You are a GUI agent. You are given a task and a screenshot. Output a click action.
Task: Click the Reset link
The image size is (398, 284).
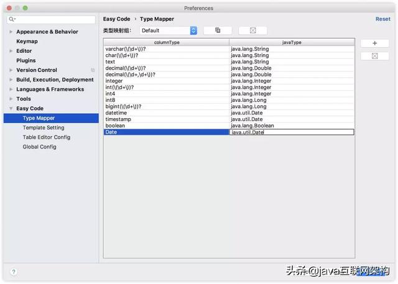(383, 19)
